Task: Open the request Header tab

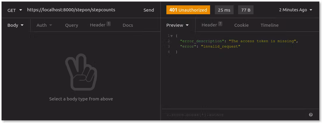Action: click(x=100, y=25)
